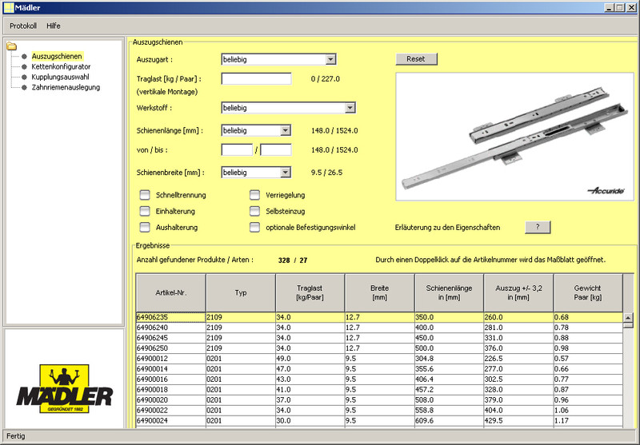Open Kettenkonfigurator from the tree
The height and width of the screenshot is (445, 640).
pyautogui.click(x=61, y=66)
